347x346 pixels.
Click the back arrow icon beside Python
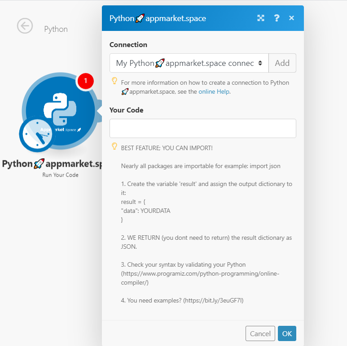[x=25, y=26]
